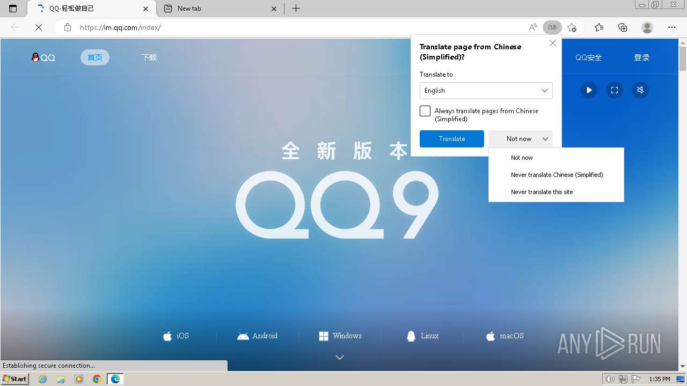
Task: Enable Always translate pages from Chinese checkbox
Action: 425,111
